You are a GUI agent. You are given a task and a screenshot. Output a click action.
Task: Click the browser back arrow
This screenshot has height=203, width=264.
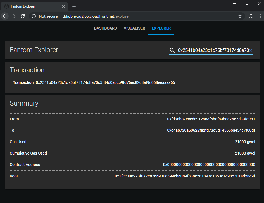tap(5, 16)
